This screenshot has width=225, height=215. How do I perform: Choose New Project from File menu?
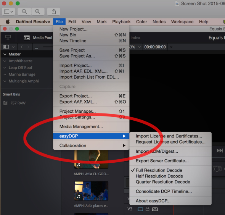91,29
